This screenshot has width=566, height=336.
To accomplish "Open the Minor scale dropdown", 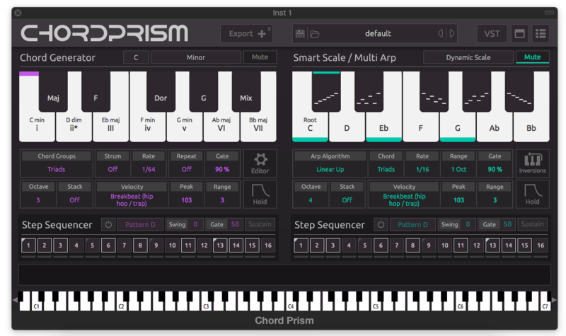I will (x=196, y=57).
